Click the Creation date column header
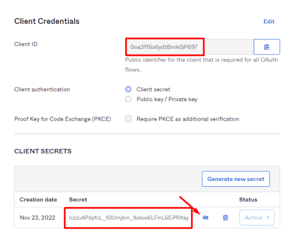The width and height of the screenshot is (292, 234). click(38, 199)
